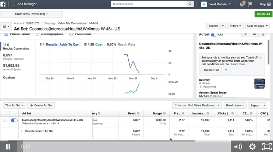This screenshot has height=152, width=273.
Task: Open the Export options dropdown arrow
Action: click(264, 105)
